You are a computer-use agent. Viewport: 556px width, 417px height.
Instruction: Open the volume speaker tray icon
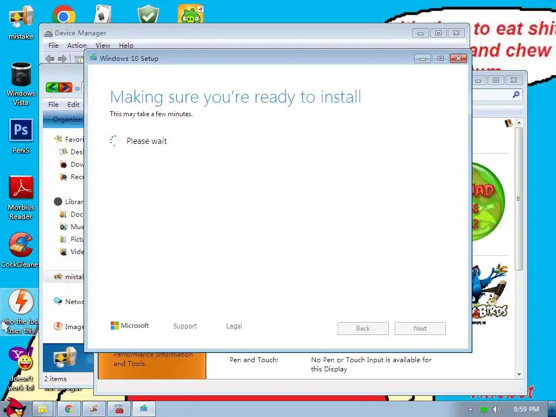496,409
